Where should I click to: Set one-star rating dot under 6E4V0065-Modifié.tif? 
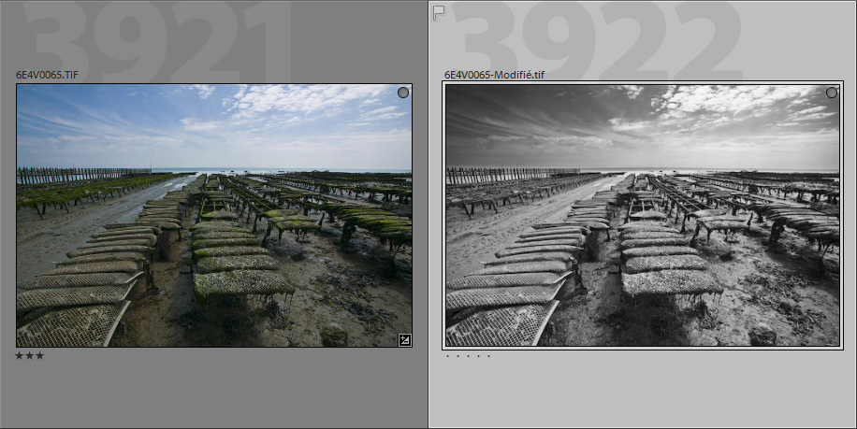[x=447, y=356]
